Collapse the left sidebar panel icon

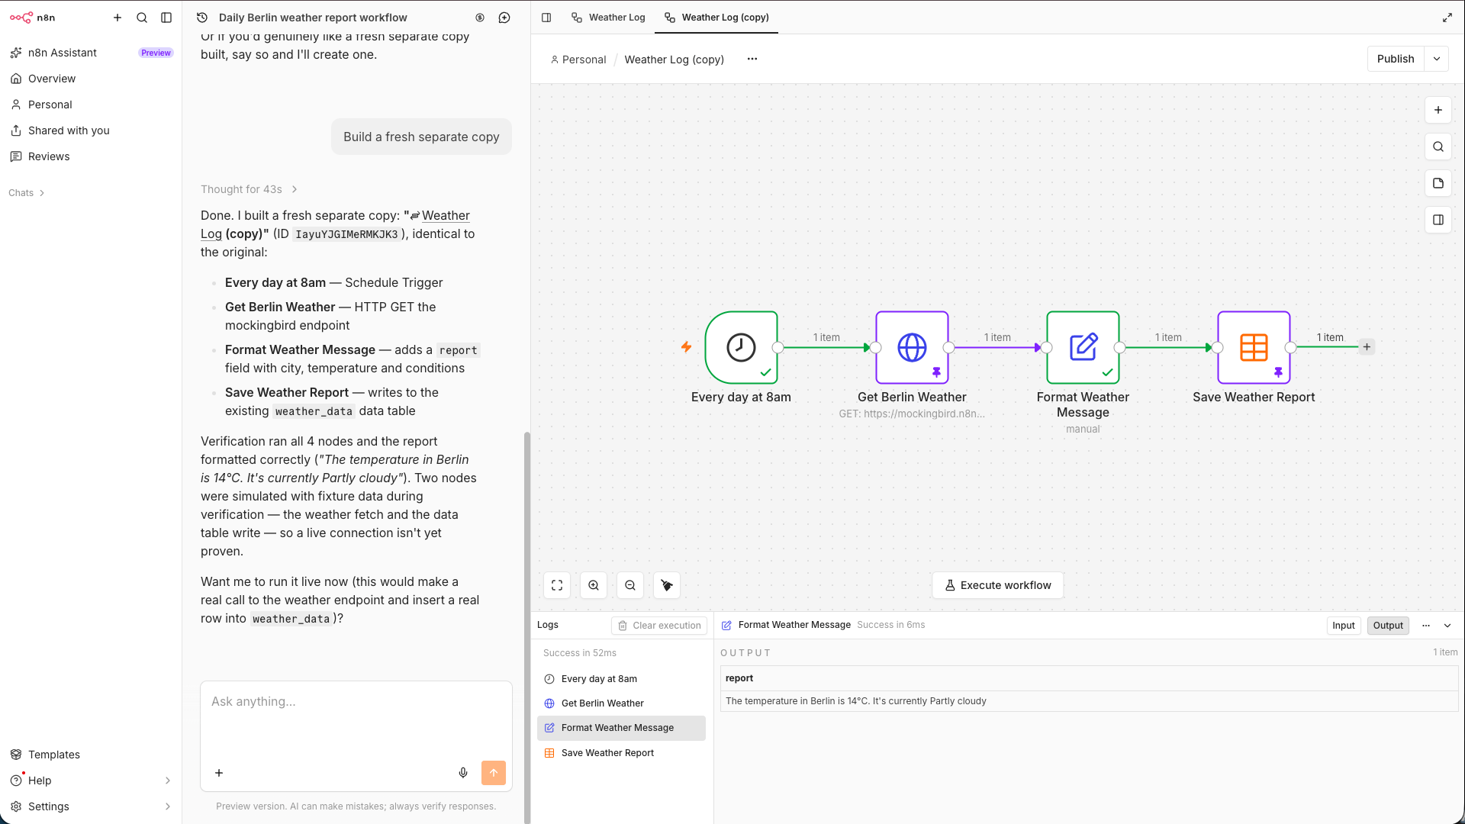[x=166, y=18]
